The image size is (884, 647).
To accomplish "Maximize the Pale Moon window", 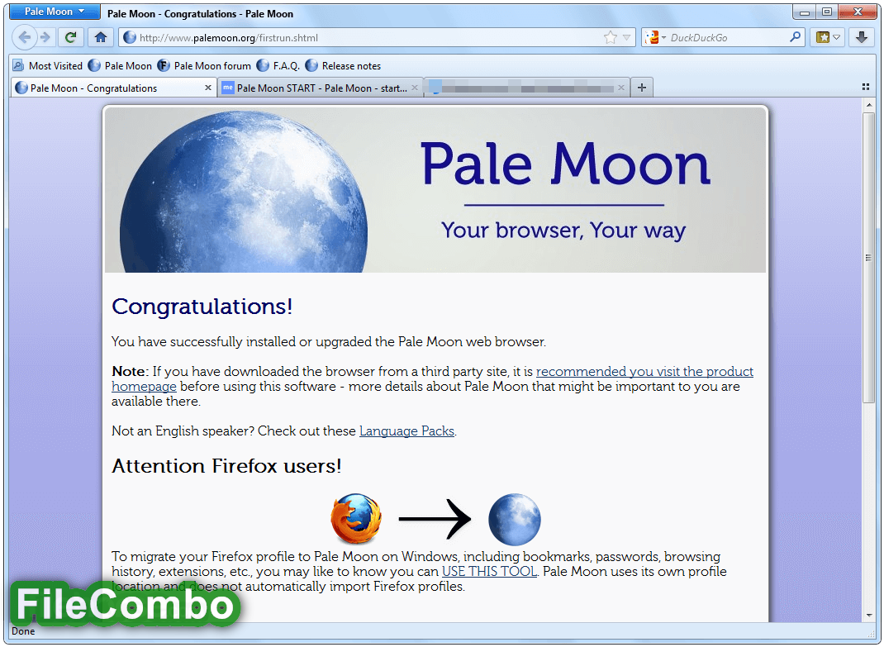I will [x=827, y=12].
